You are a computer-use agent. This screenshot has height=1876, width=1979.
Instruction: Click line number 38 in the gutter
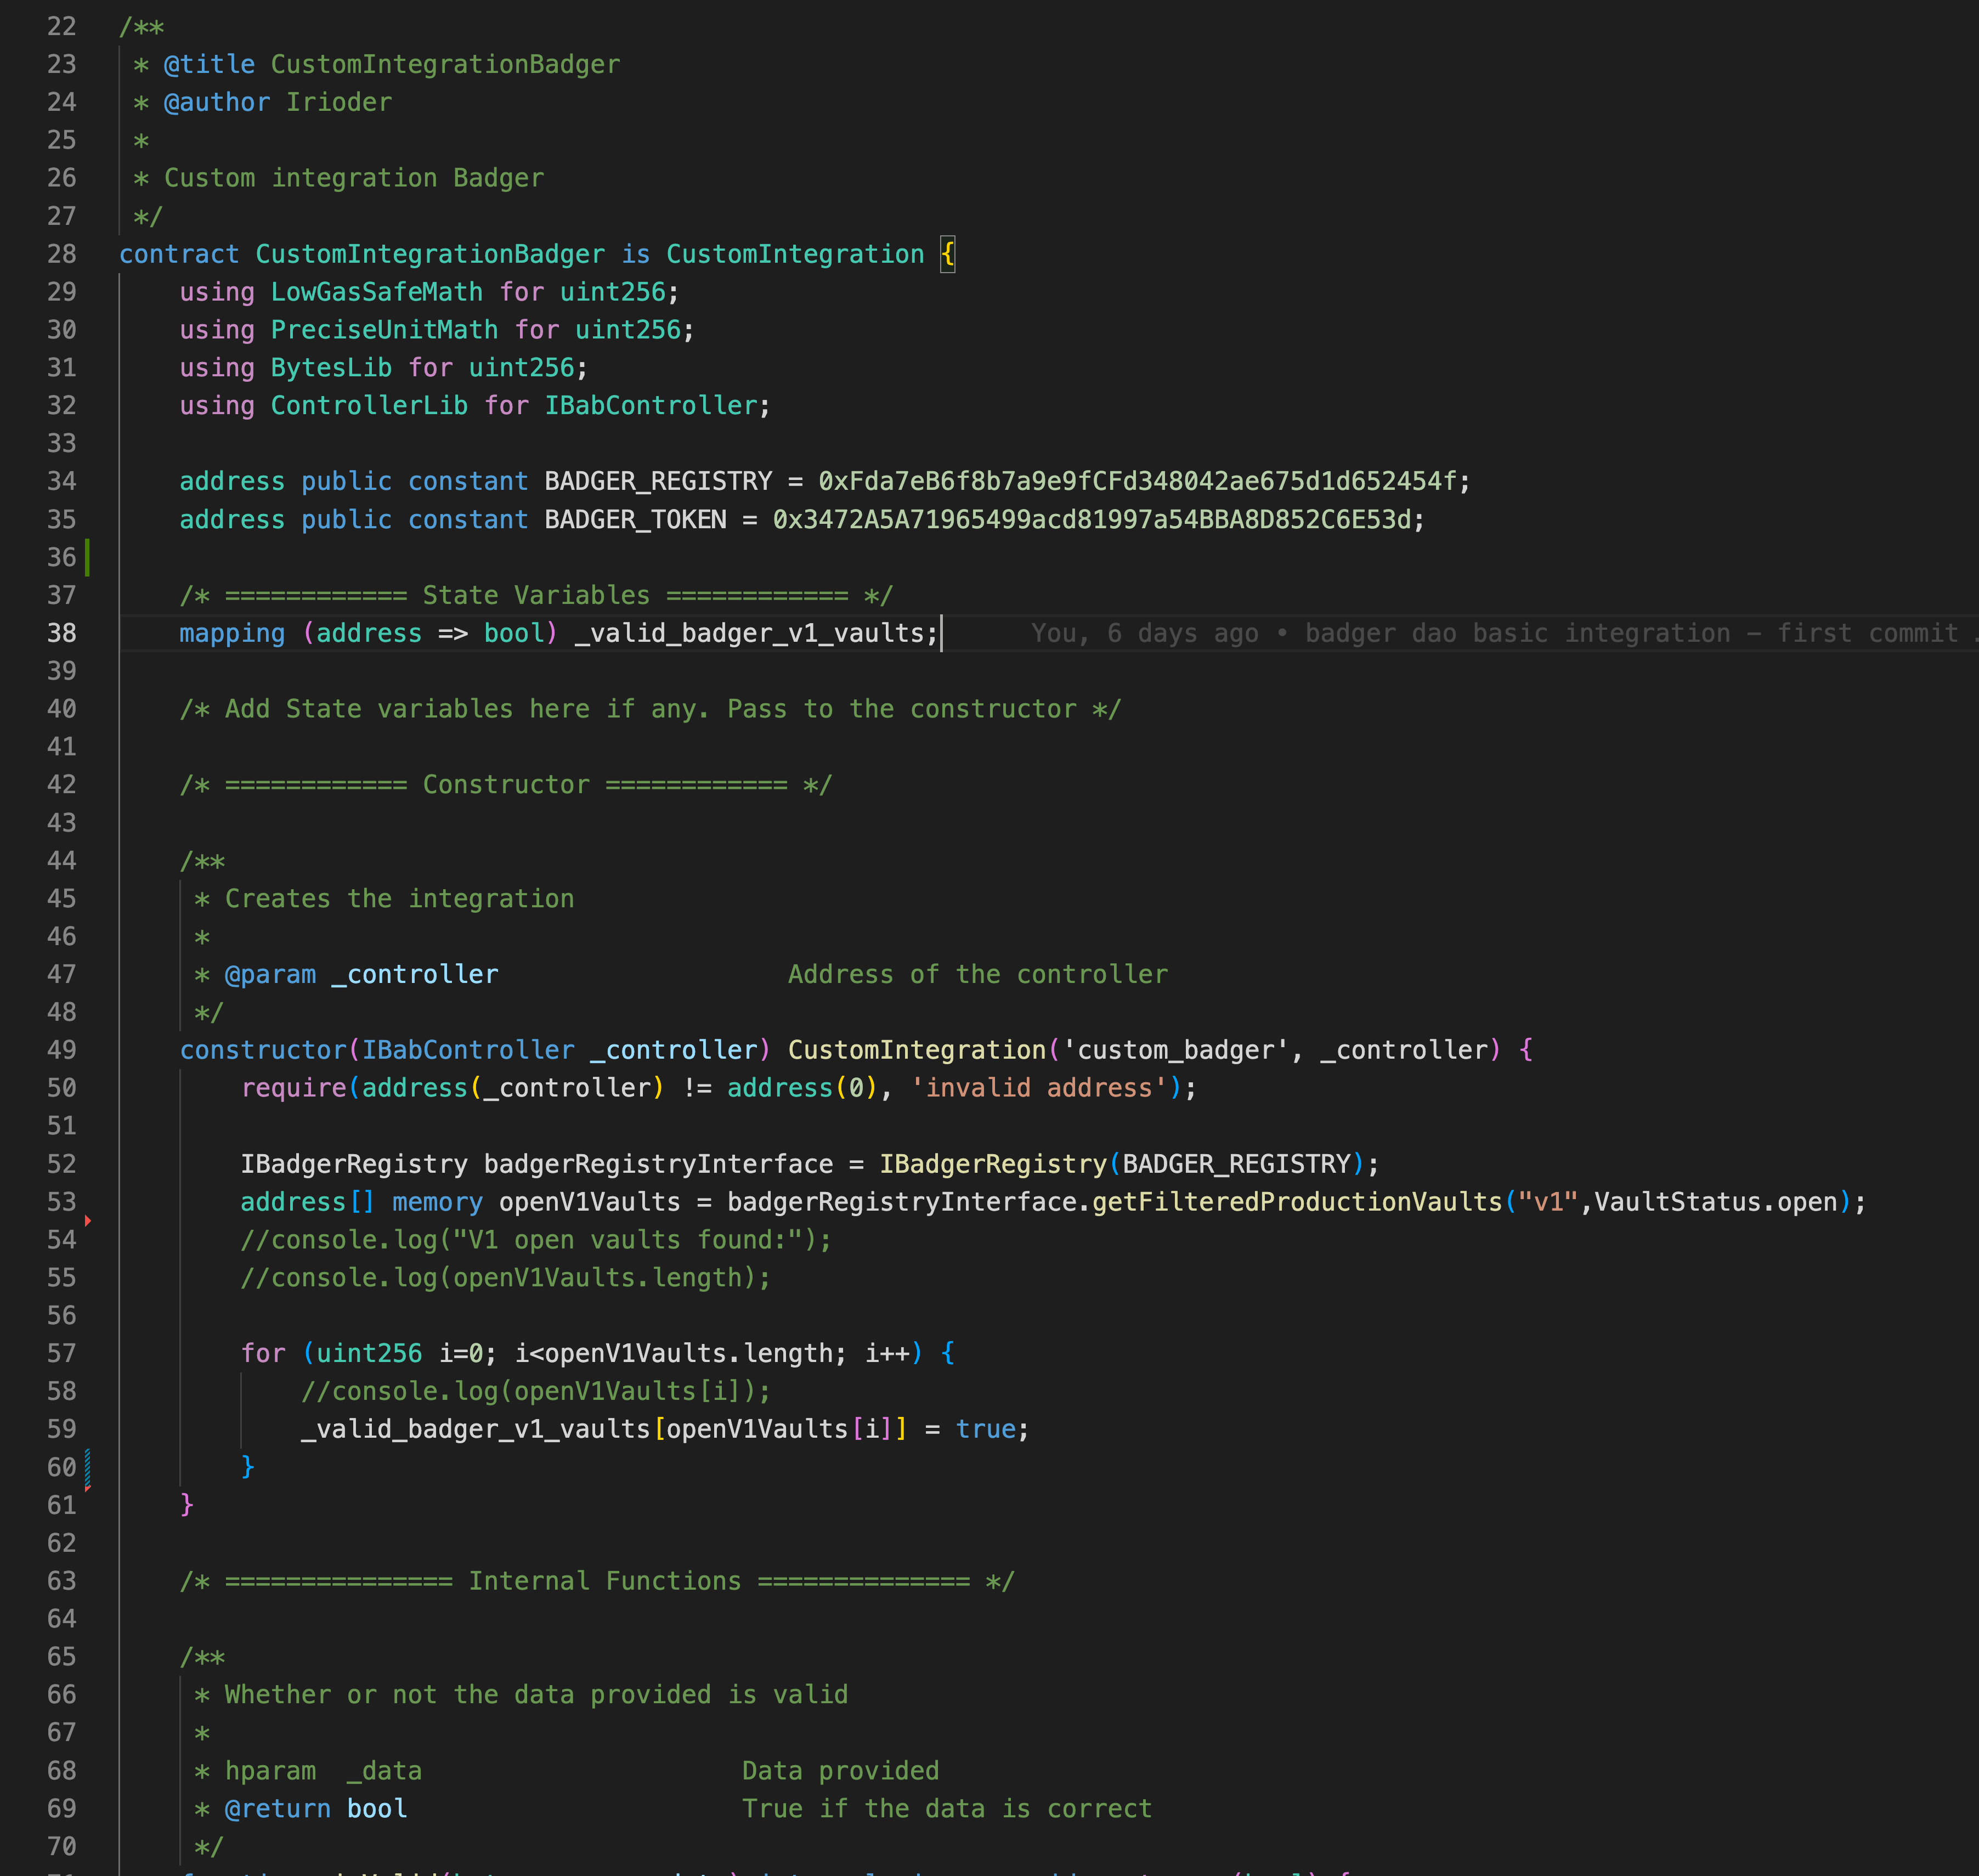click(x=61, y=633)
